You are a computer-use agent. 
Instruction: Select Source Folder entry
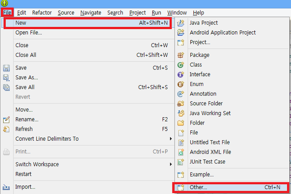click(x=232, y=103)
